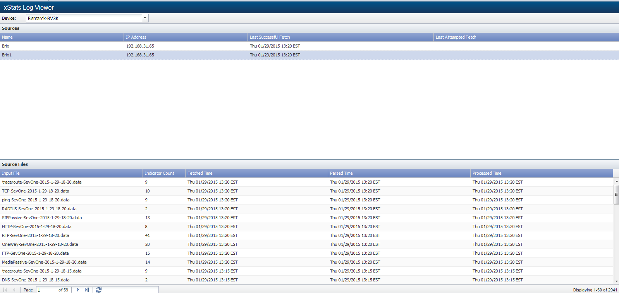Click the Source Files vertical scrollbar thumb

(616, 194)
